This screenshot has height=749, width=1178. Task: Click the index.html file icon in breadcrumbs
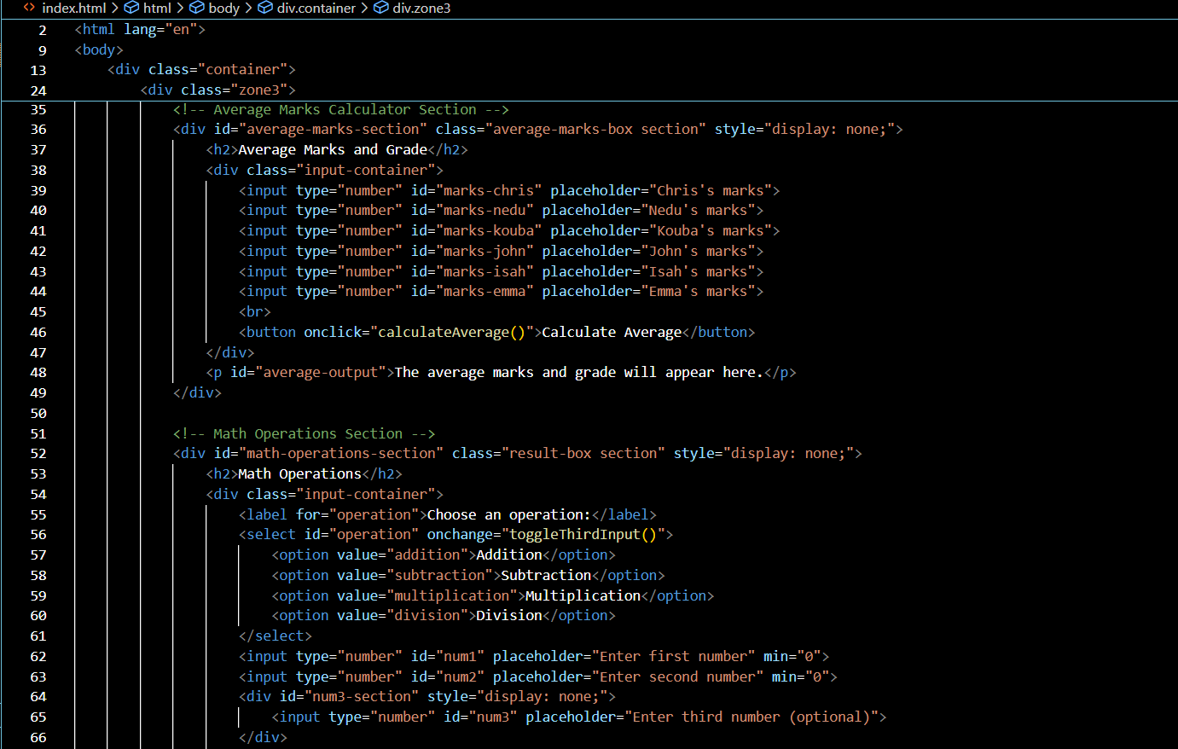pyautogui.click(x=29, y=8)
